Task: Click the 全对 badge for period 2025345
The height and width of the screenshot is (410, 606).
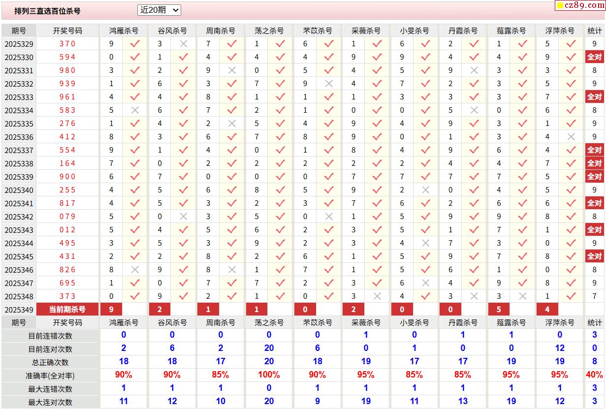Action: [594, 256]
